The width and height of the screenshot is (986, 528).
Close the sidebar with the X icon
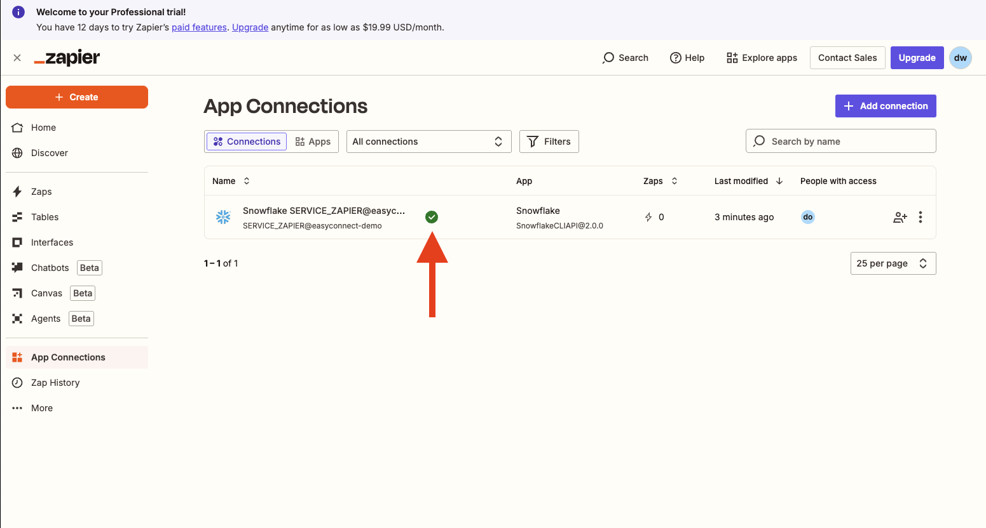click(x=17, y=58)
